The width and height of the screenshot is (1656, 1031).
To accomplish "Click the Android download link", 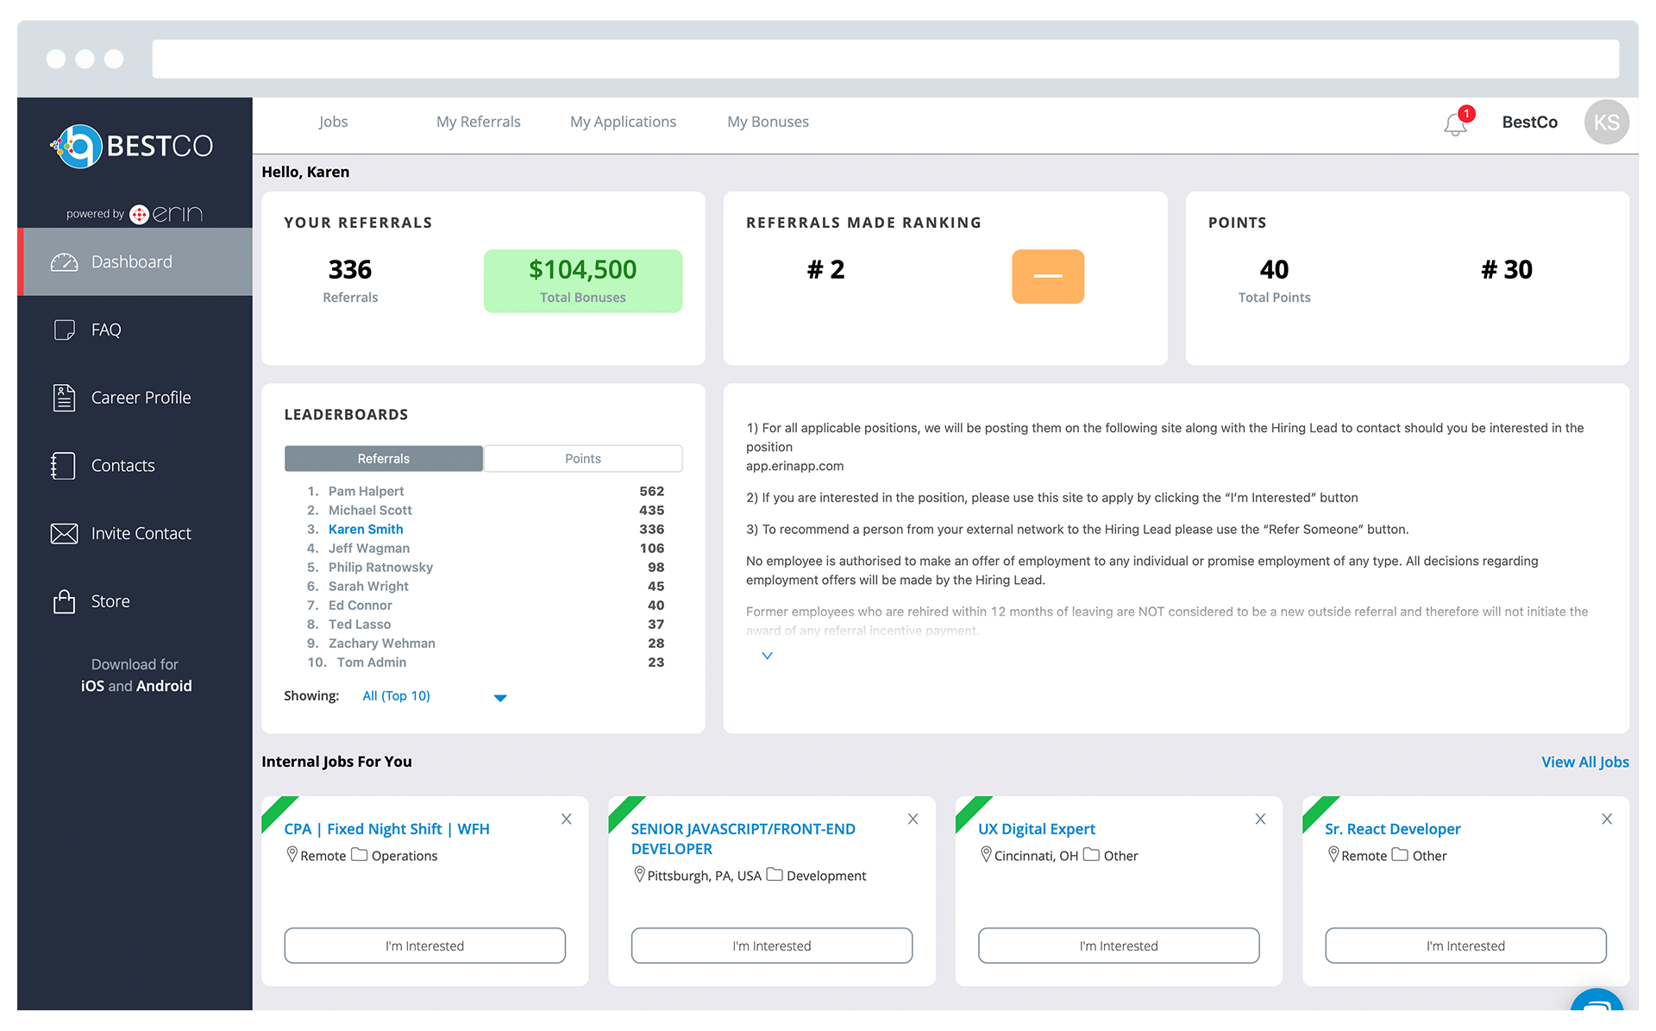I will [164, 686].
